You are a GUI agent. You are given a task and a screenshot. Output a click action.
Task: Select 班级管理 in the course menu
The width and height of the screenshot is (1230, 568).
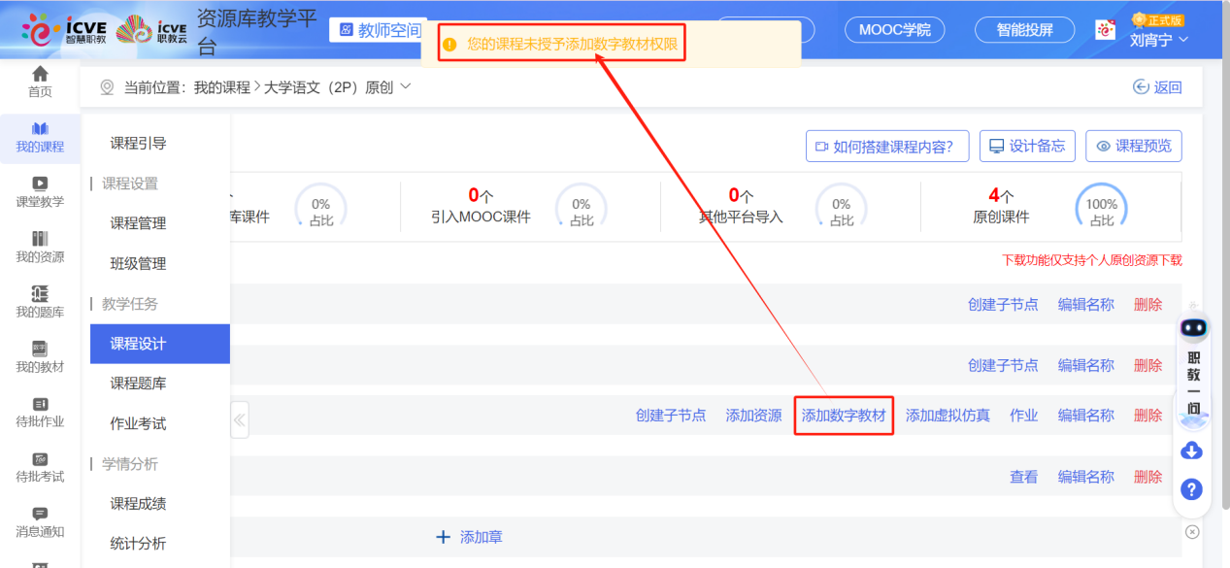pyautogui.click(x=138, y=263)
